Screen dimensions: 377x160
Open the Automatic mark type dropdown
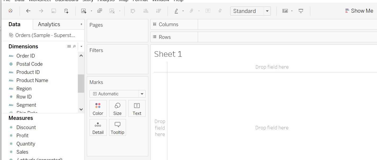click(x=142, y=94)
